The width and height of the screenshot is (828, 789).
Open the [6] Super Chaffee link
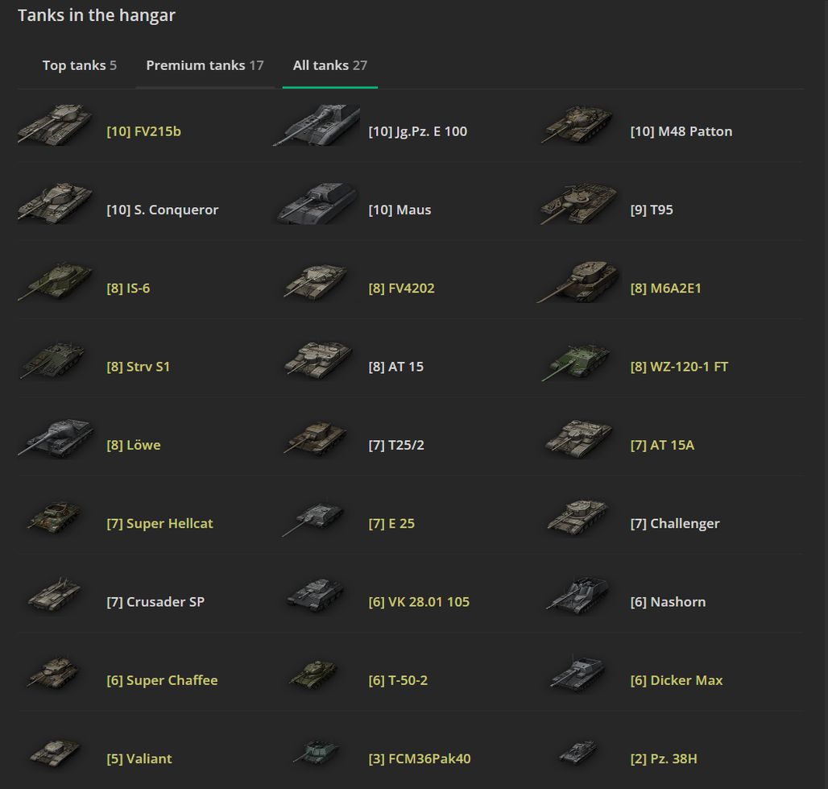coord(162,680)
